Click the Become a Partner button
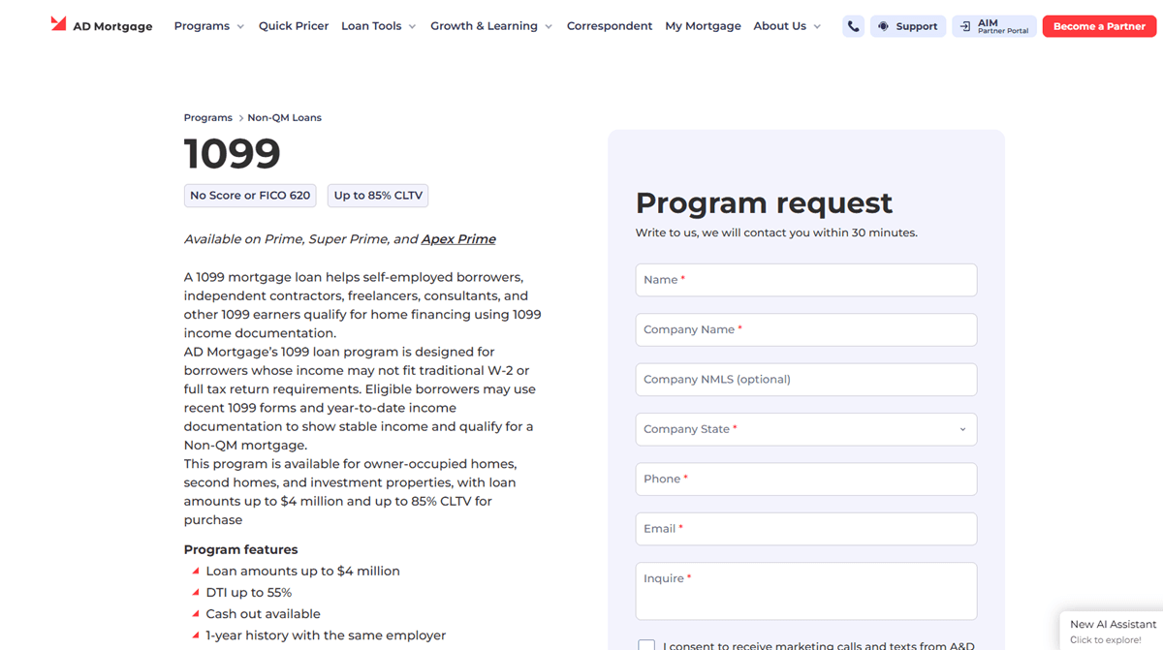1163x650 pixels. tap(1099, 26)
